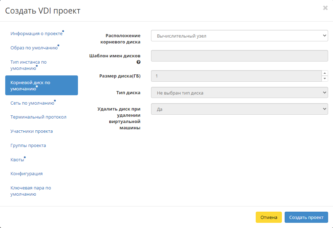Image resolution: width=333 pixels, height=228 pixels.
Task: Open the Участники проекта tab
Action: [32, 131]
